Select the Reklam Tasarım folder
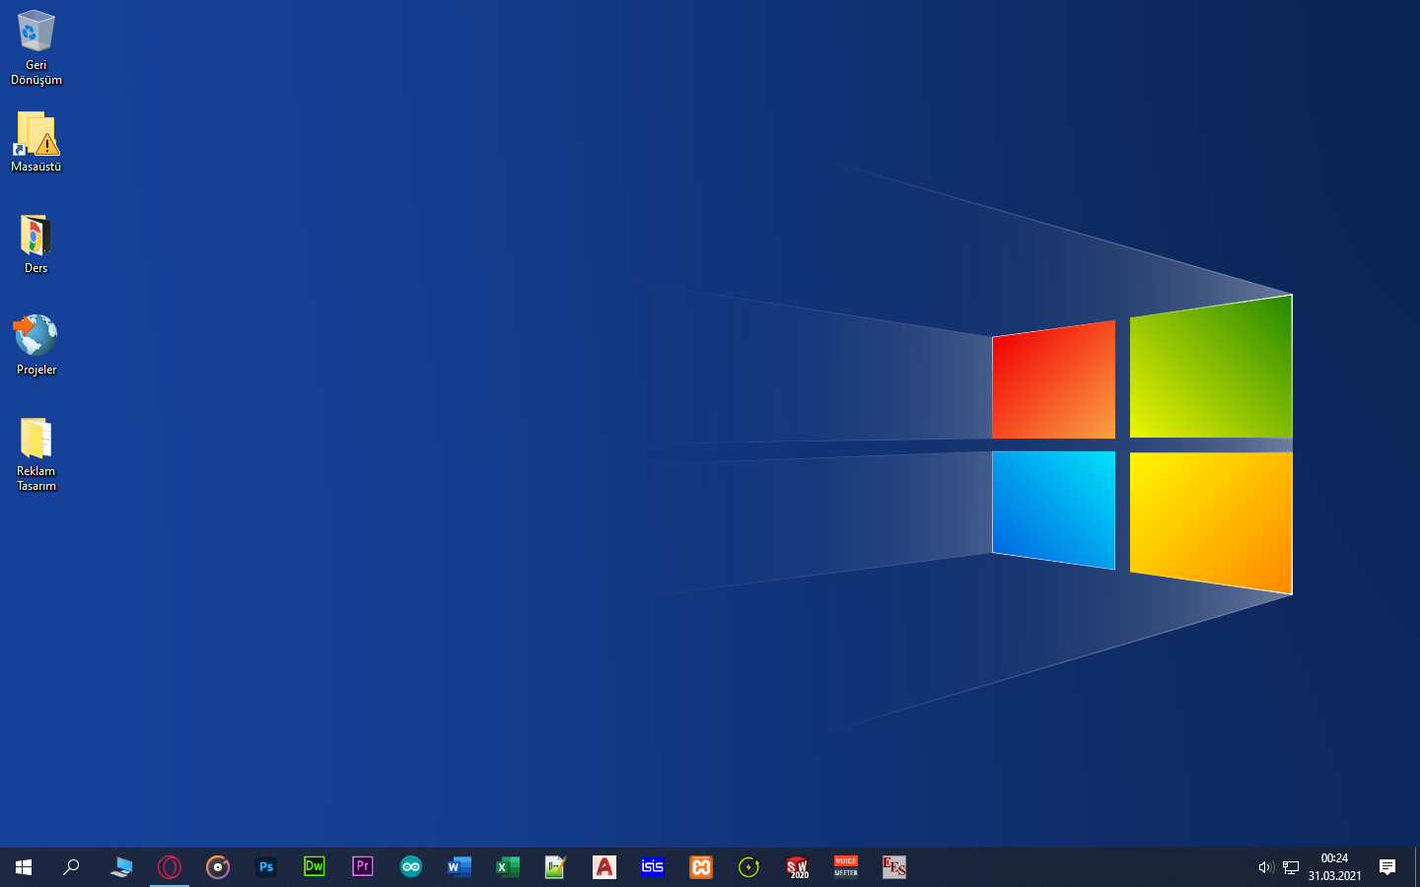The image size is (1420, 887). 36,454
